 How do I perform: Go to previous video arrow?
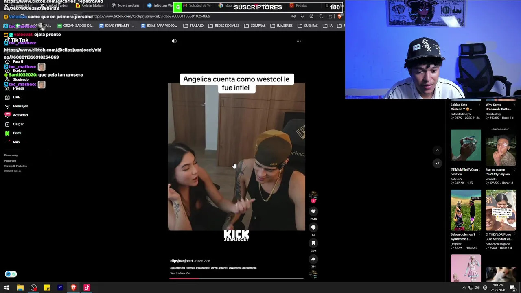pyautogui.click(x=437, y=150)
